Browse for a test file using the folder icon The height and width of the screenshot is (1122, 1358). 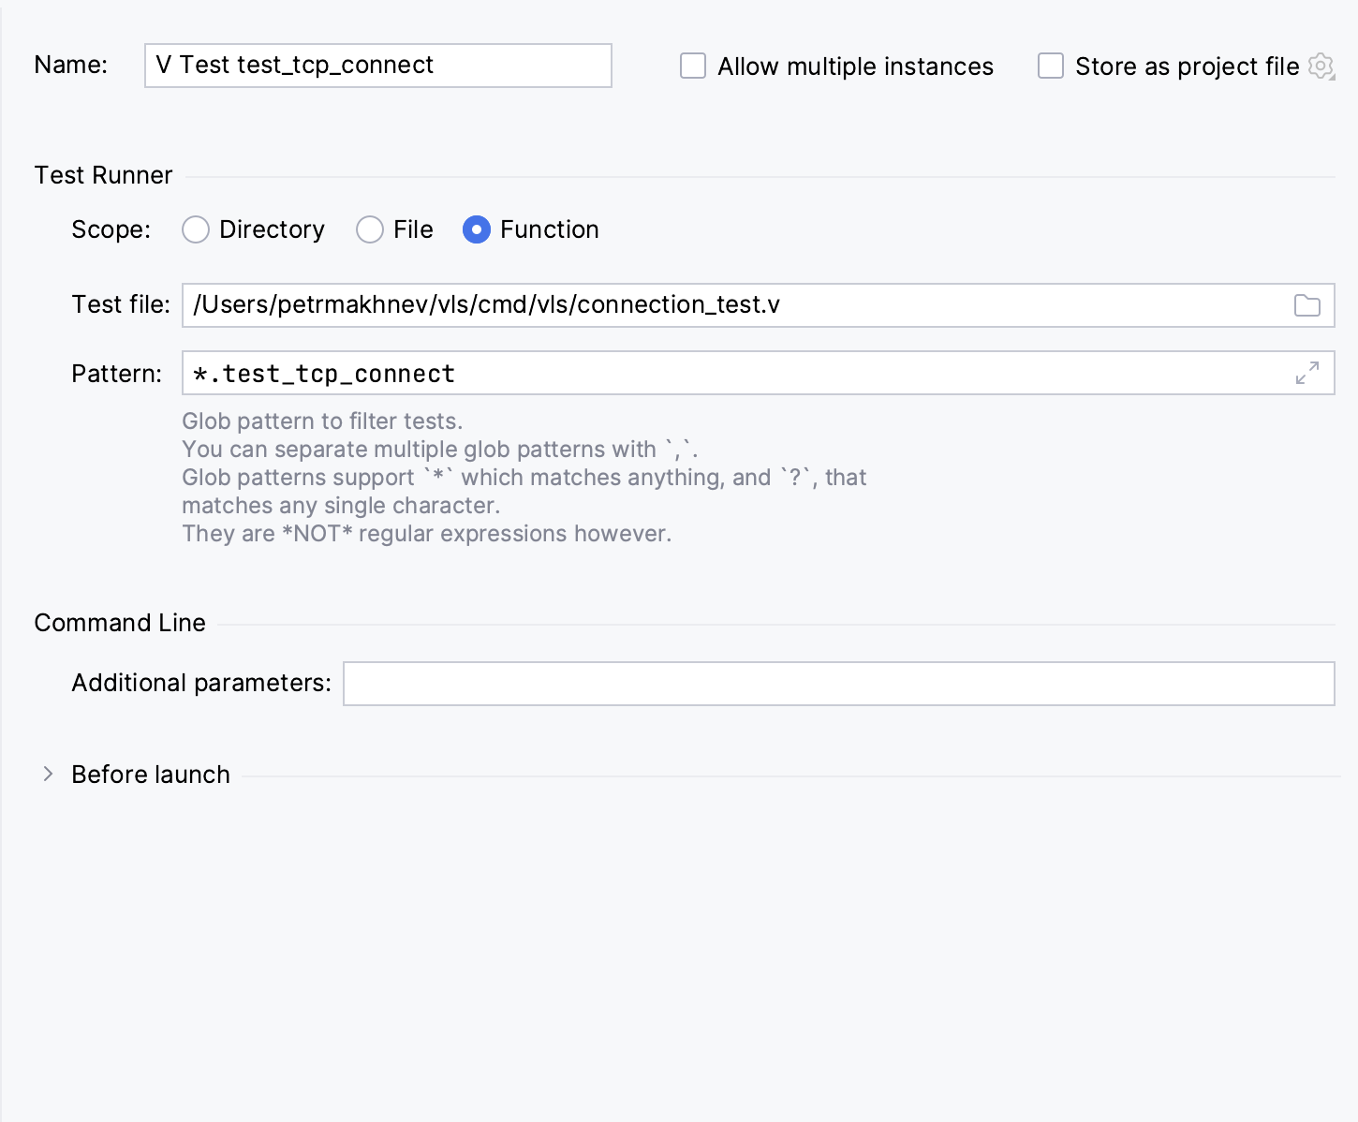(1307, 305)
